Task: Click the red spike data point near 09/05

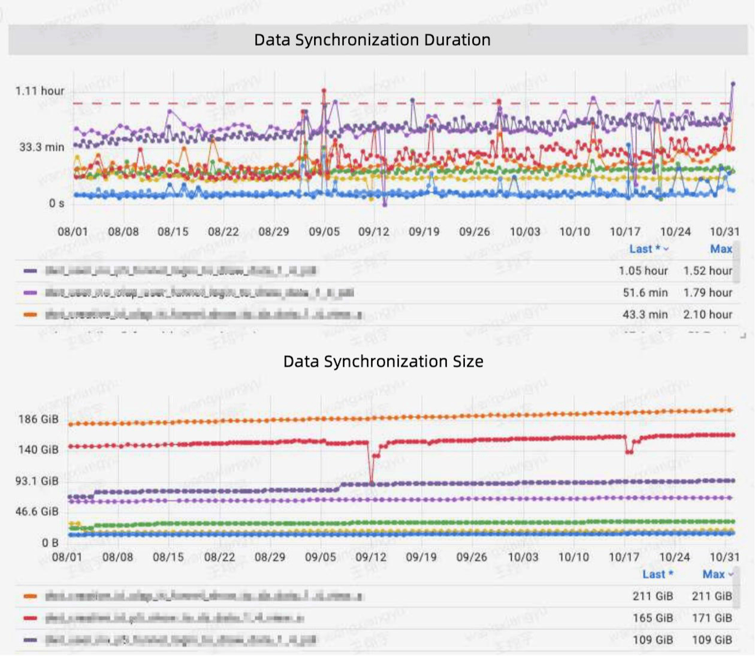Action: [324, 91]
